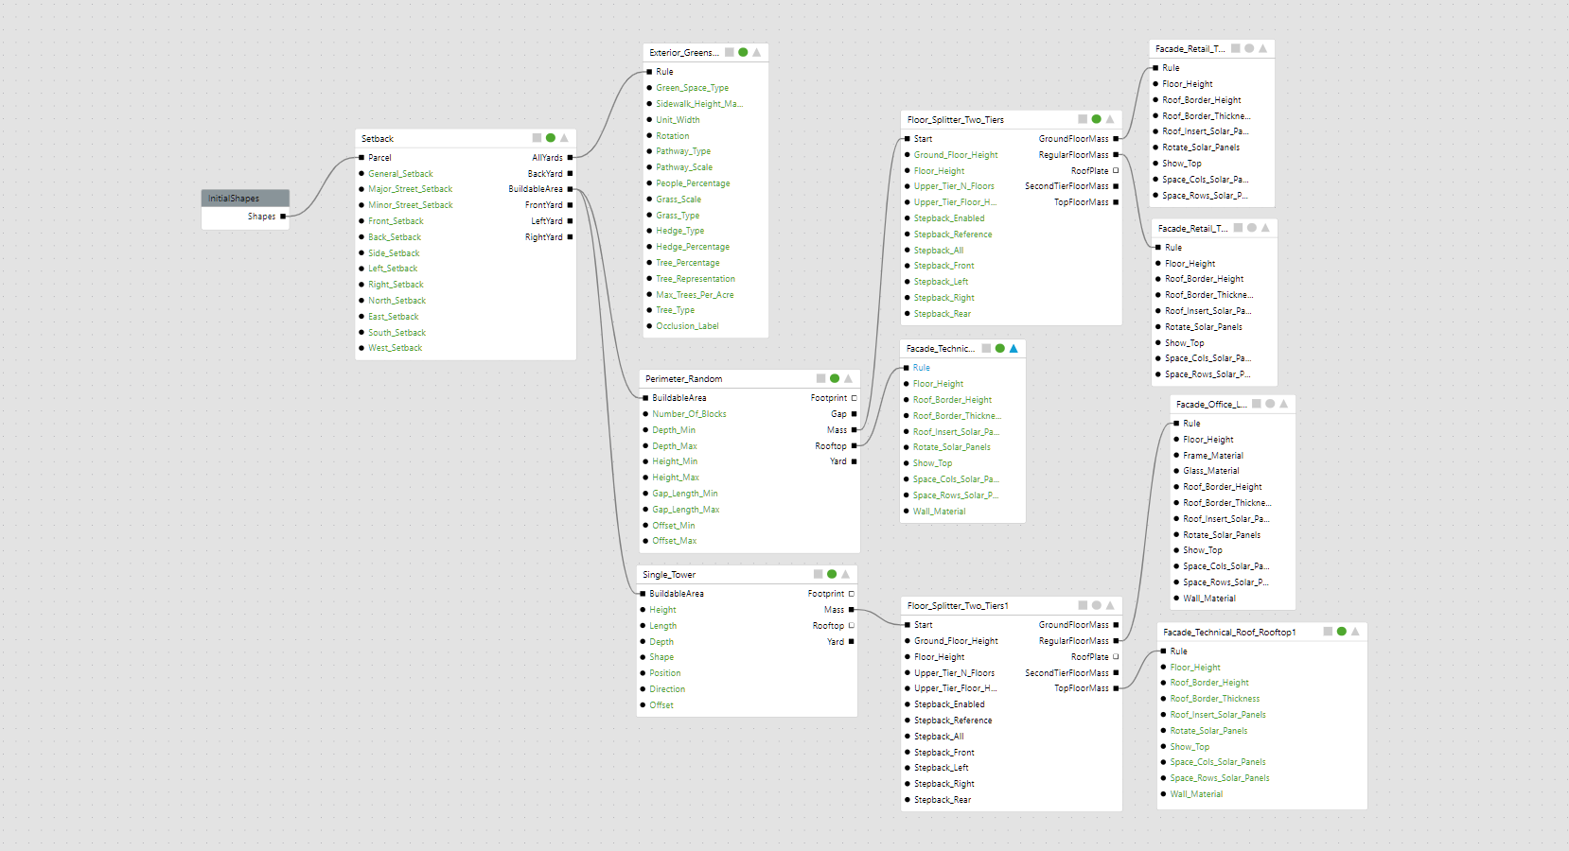The width and height of the screenshot is (1569, 851).
Task: Click the GroundFloorMass port on Floor_Splitter_Two_Tiers
Action: [x=1116, y=139]
